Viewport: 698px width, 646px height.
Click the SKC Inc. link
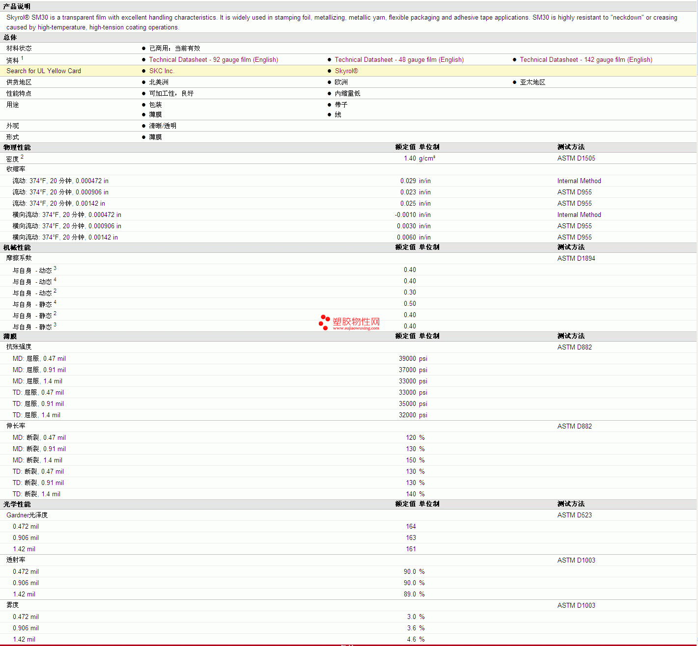pos(162,71)
